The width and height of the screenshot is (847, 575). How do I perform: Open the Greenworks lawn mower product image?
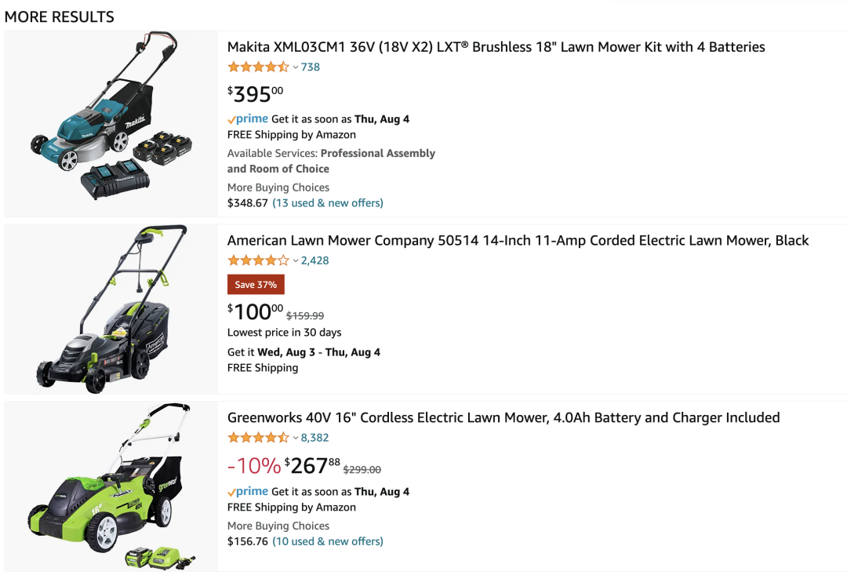coord(111,486)
